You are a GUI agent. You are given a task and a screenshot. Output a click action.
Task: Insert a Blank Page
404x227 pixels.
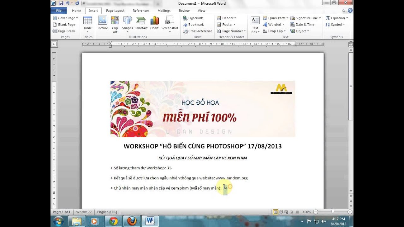point(64,25)
